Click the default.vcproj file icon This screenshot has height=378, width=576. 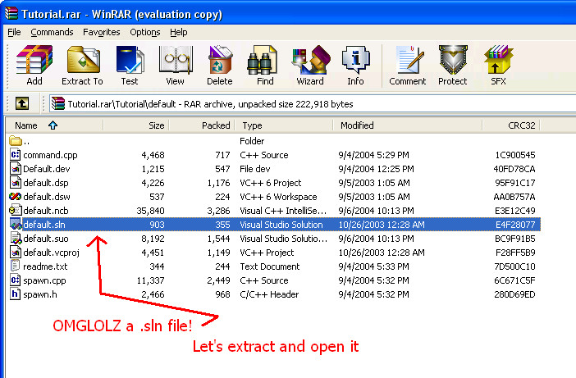click(x=15, y=252)
